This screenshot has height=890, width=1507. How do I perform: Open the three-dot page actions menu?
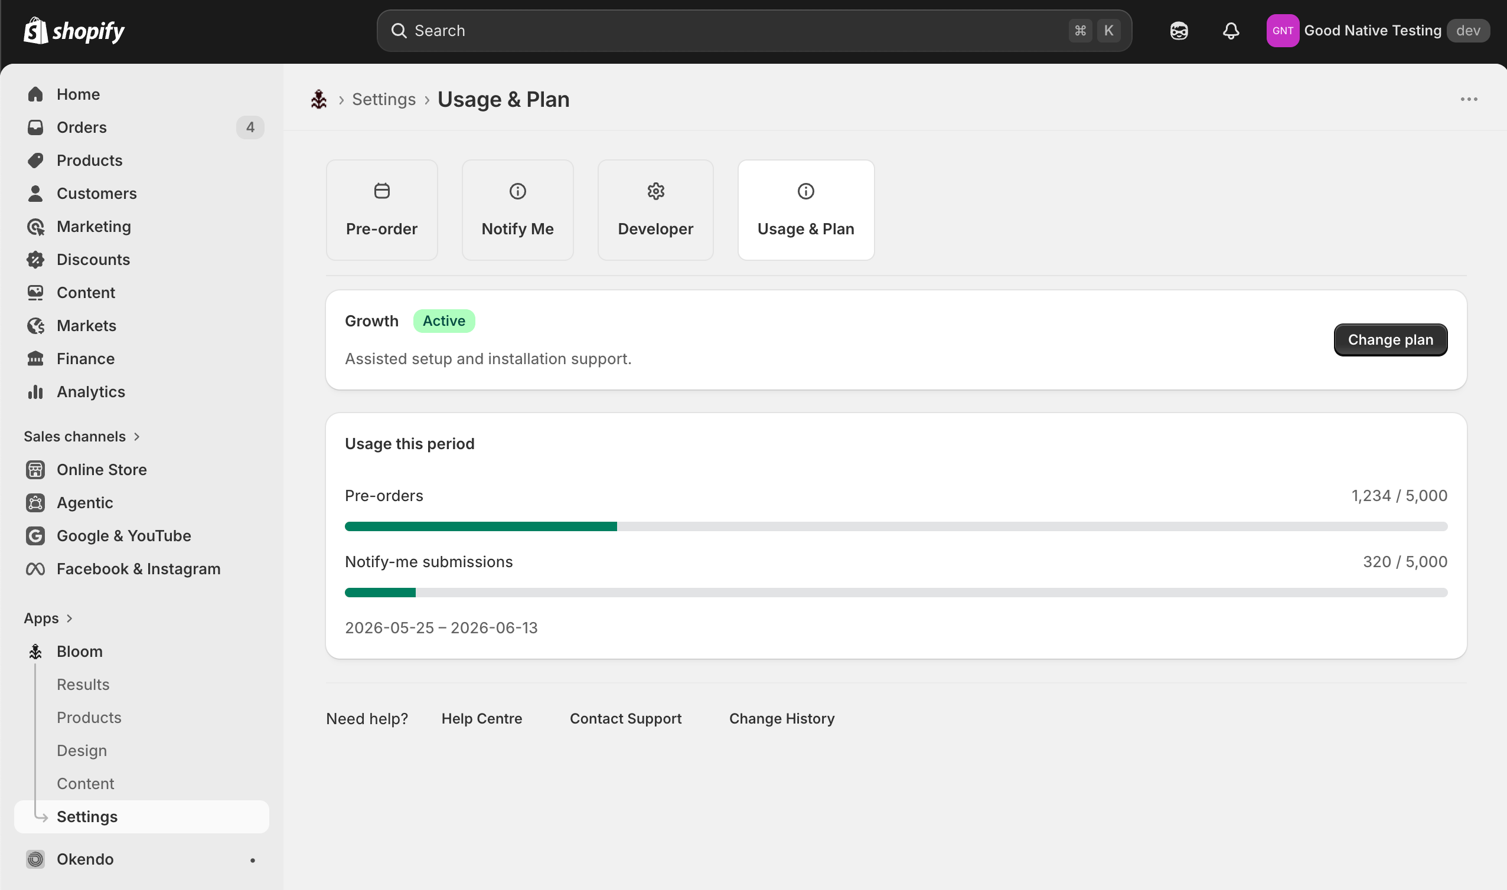coord(1469,100)
